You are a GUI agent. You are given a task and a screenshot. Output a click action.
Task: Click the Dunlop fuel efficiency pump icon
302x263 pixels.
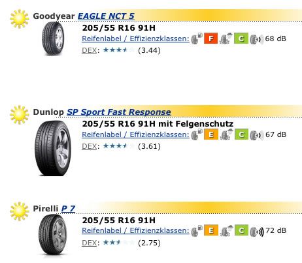(197, 134)
